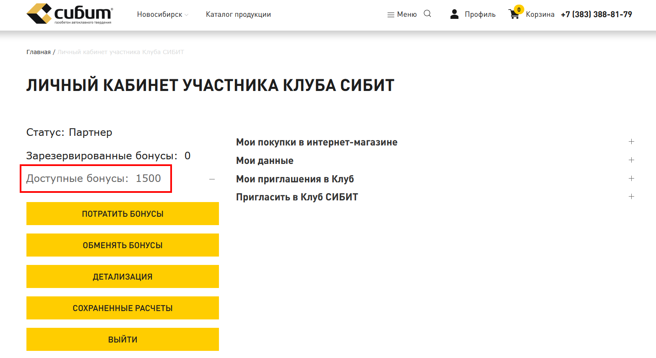Open Пригласить в Клуб СИБИТ section title
Screen dimensions: 656x358
[x=297, y=197]
